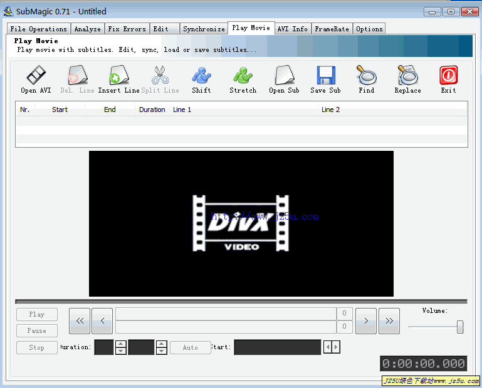Open the AVI Info tab
The height and width of the screenshot is (388, 482).
tap(293, 29)
